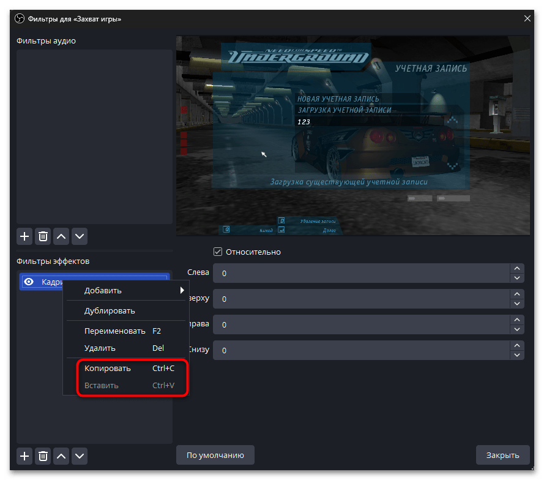Viewport: 544px width, 480px height.
Task: Click the greyed Вставить menu entry
Action: tap(126, 385)
